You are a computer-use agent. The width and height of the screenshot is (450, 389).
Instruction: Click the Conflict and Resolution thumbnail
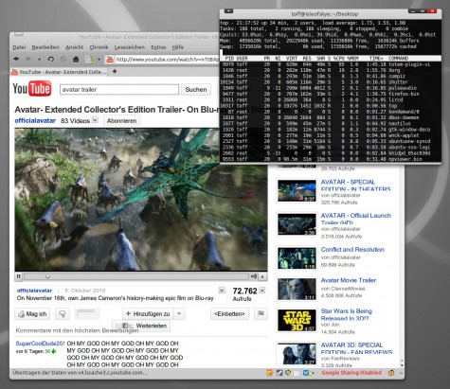(x=297, y=258)
